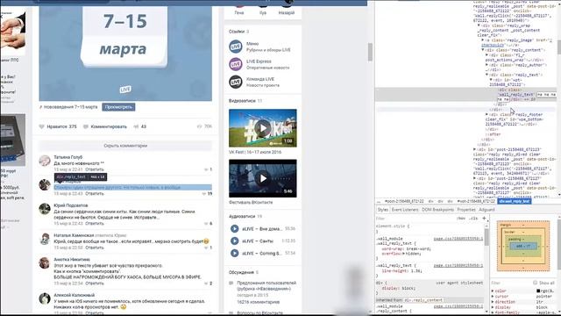The width and height of the screenshot is (561, 316).
Task: Open the LIVE Express purple icon
Action: (x=236, y=64)
